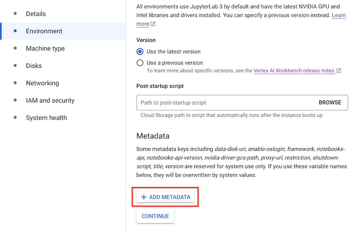Click the bullet dot beside System health

[x=15, y=118]
